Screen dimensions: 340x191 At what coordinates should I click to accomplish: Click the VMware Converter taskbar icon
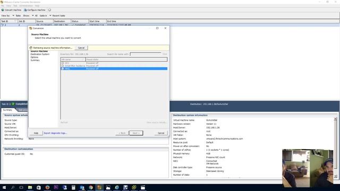[x=99, y=187]
